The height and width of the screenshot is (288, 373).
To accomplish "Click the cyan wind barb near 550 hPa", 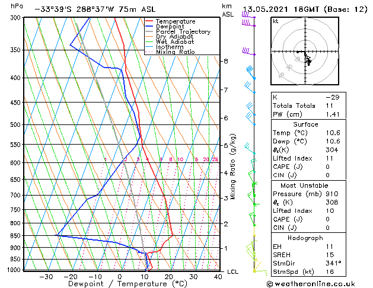I will click(x=250, y=148).
